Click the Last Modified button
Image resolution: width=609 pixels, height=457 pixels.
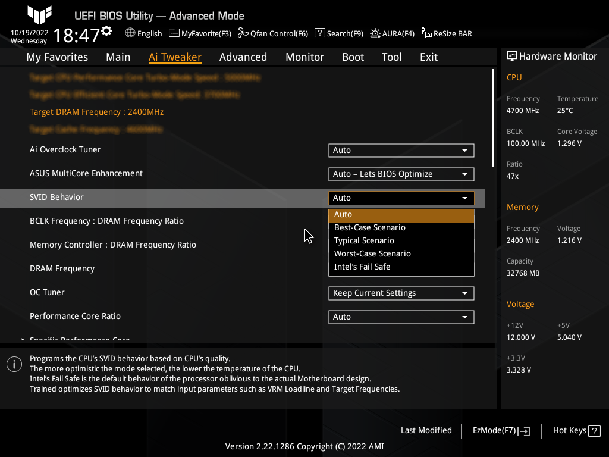tap(426, 430)
